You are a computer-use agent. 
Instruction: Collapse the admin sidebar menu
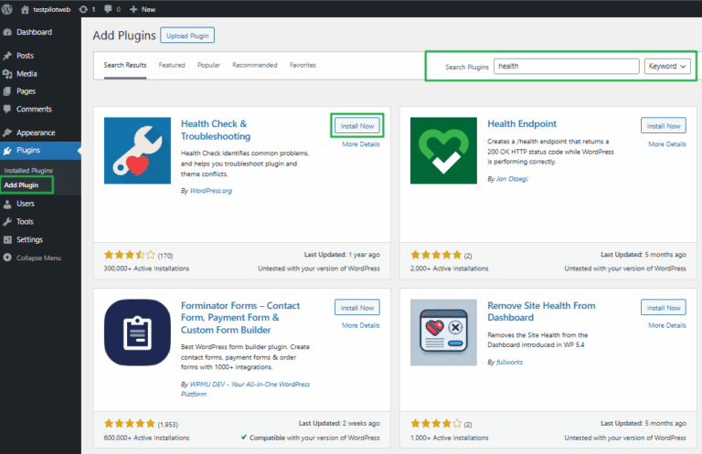tap(38, 258)
